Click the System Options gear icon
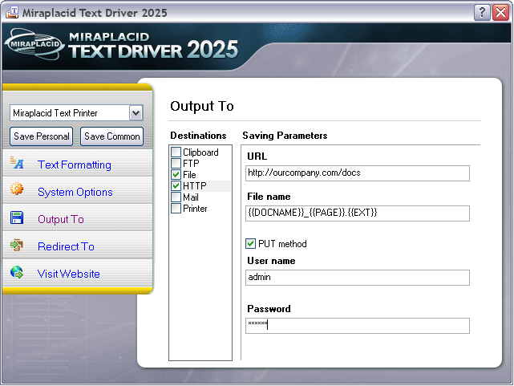Viewport: 514px width, 386px height. (x=17, y=189)
